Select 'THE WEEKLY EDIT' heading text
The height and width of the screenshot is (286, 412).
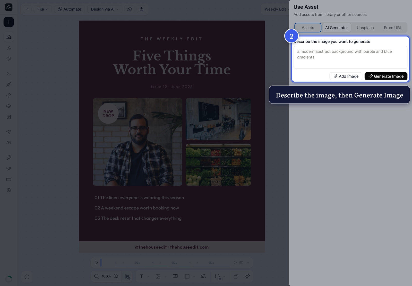[171, 39]
